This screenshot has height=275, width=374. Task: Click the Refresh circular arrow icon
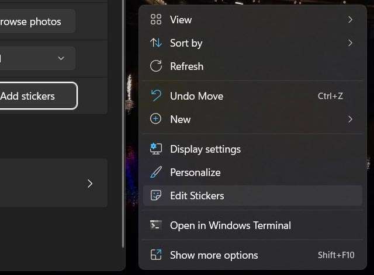click(x=155, y=66)
